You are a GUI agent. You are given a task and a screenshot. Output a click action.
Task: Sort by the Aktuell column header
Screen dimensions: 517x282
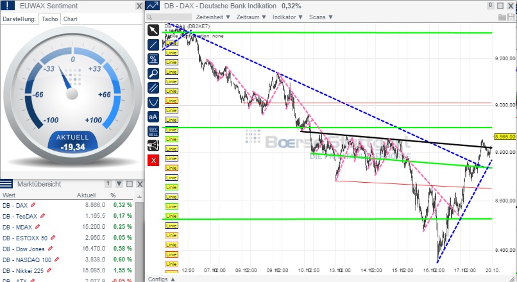point(86,195)
